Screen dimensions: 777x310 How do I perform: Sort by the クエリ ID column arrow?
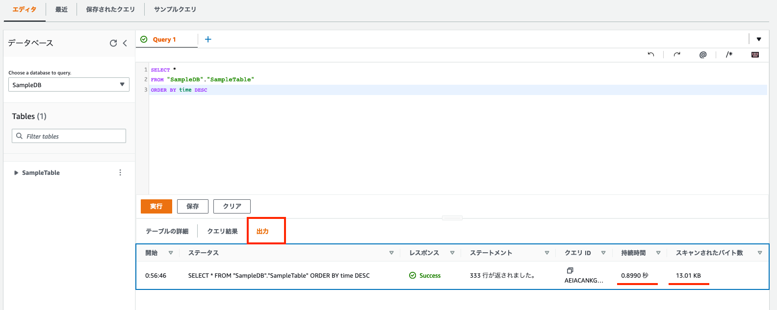[x=603, y=253]
